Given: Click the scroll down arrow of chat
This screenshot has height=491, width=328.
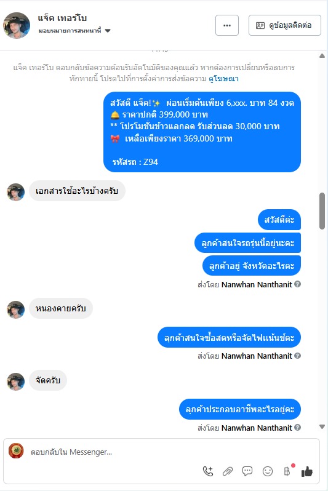Looking at the screenshot, I should [x=322, y=426].
